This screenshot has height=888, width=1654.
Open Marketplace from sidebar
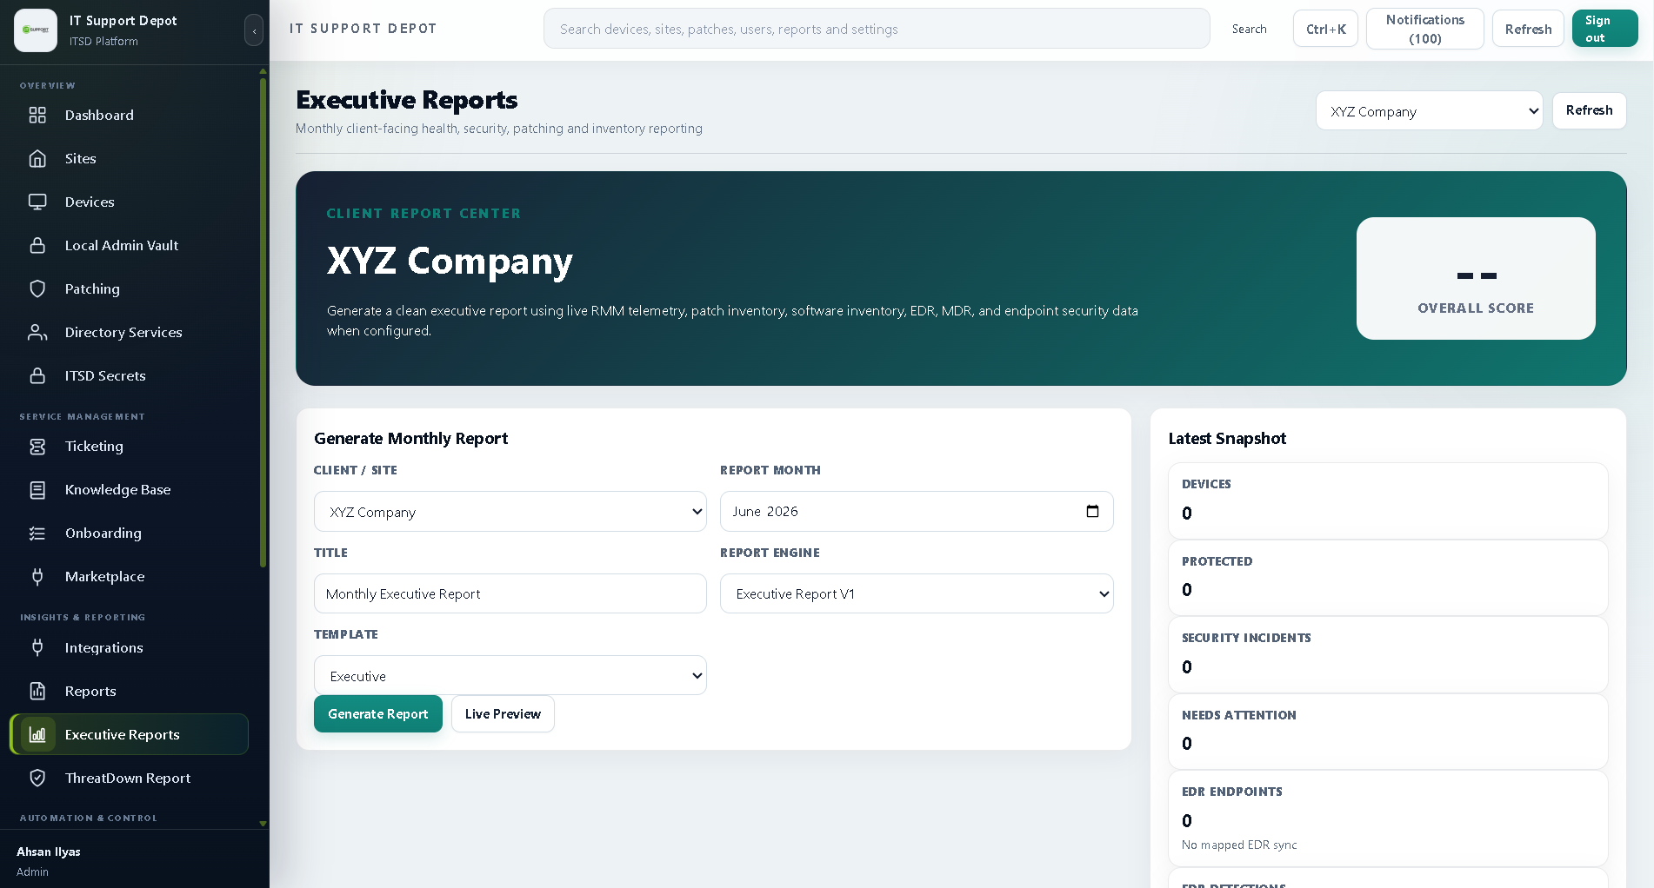tap(129, 577)
